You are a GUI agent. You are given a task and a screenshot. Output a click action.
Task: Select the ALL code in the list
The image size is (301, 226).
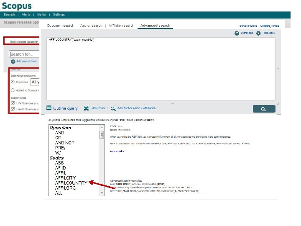click(x=59, y=193)
